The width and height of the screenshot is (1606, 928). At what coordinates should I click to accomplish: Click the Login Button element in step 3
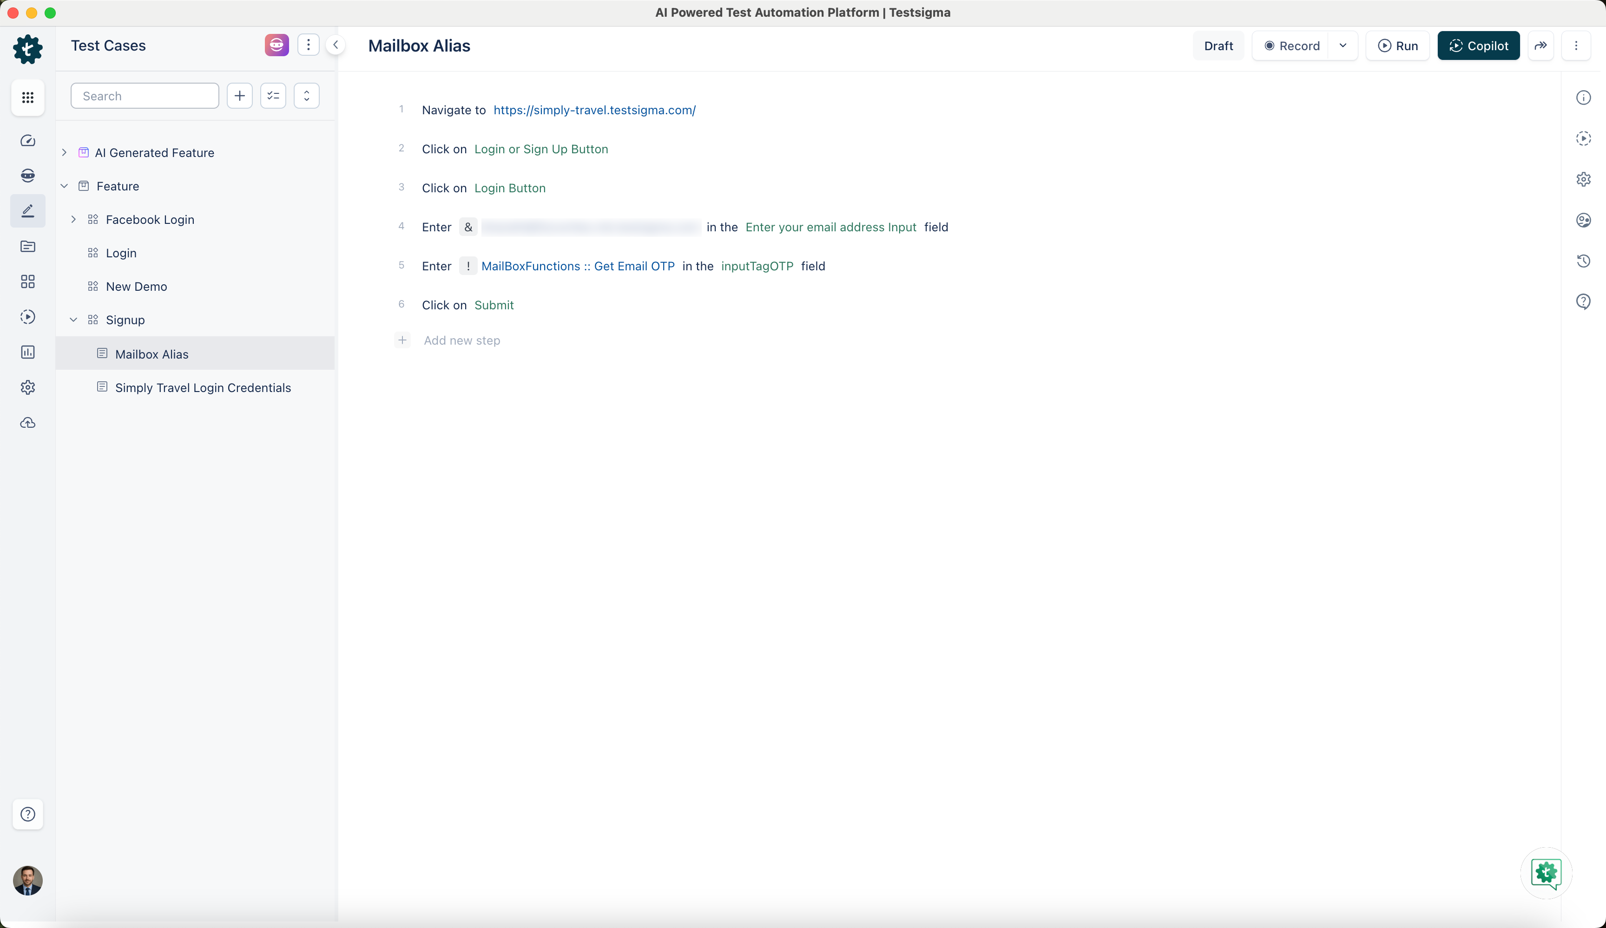tap(510, 188)
